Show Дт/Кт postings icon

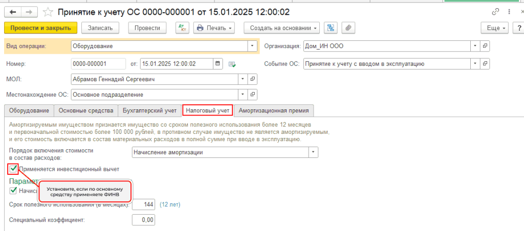click(183, 28)
